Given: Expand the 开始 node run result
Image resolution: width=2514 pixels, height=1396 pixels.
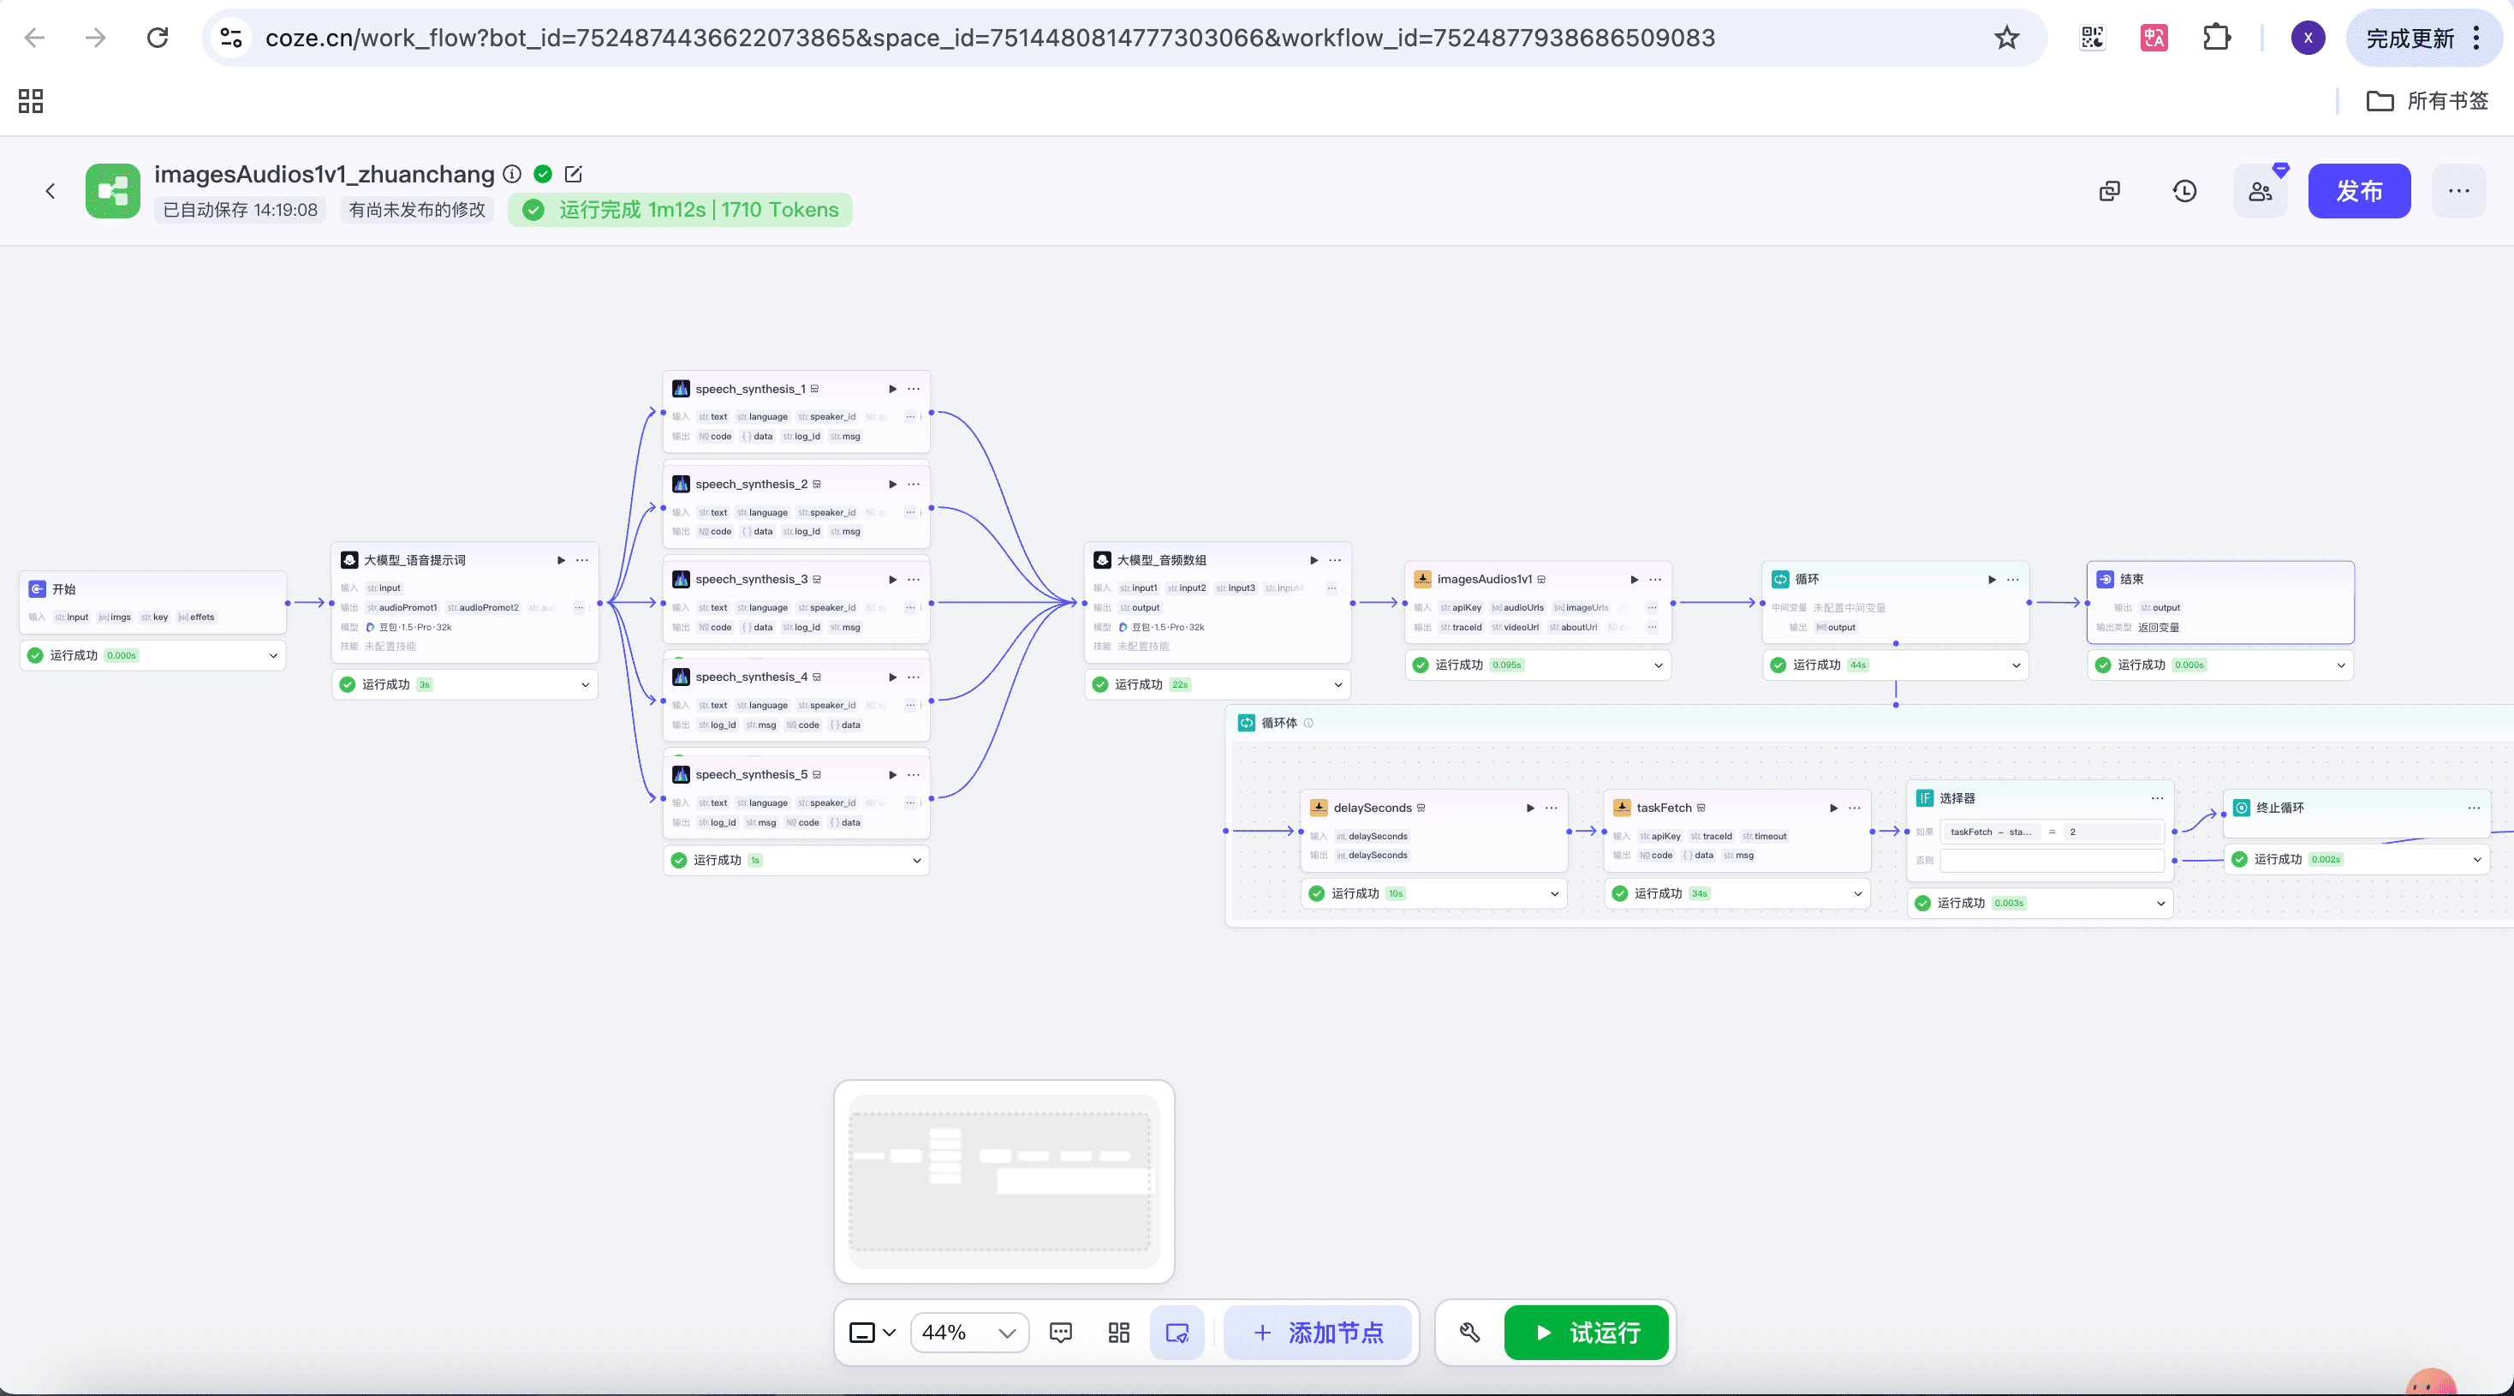Looking at the screenshot, I should [273, 655].
